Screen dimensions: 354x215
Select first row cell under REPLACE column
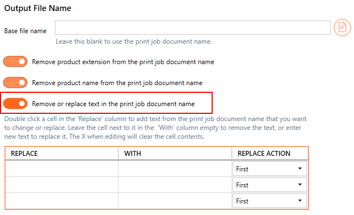(62, 169)
